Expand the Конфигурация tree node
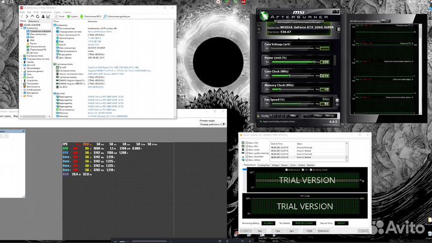This screenshot has width=432, height=243. coord(22,90)
